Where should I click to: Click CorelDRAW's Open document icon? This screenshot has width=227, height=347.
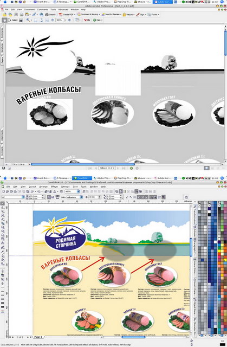click(8, 191)
